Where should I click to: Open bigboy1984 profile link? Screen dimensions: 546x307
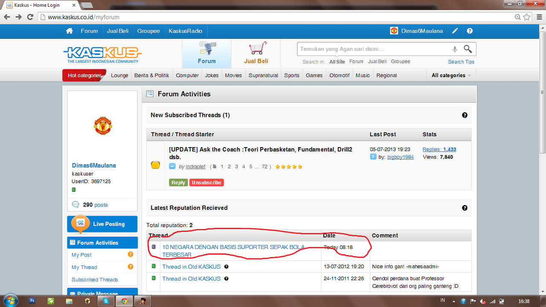(400, 157)
